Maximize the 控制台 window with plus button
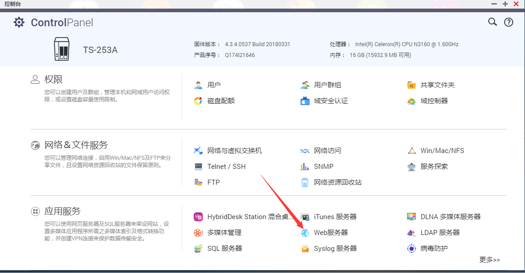This screenshot has height=273, width=525. [505, 4]
